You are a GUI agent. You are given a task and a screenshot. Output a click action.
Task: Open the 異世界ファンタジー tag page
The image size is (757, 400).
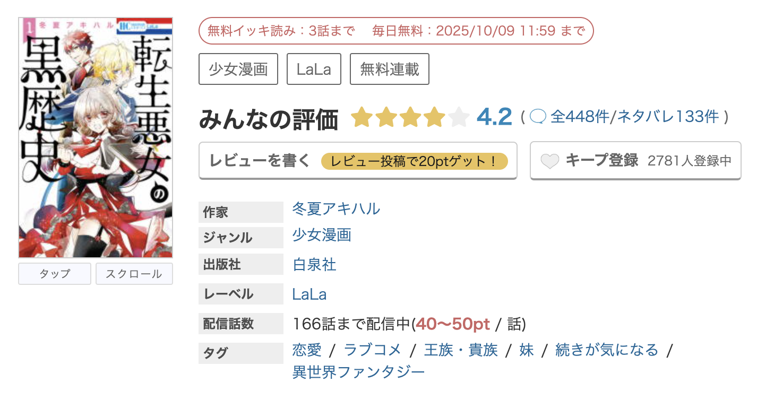(x=358, y=372)
